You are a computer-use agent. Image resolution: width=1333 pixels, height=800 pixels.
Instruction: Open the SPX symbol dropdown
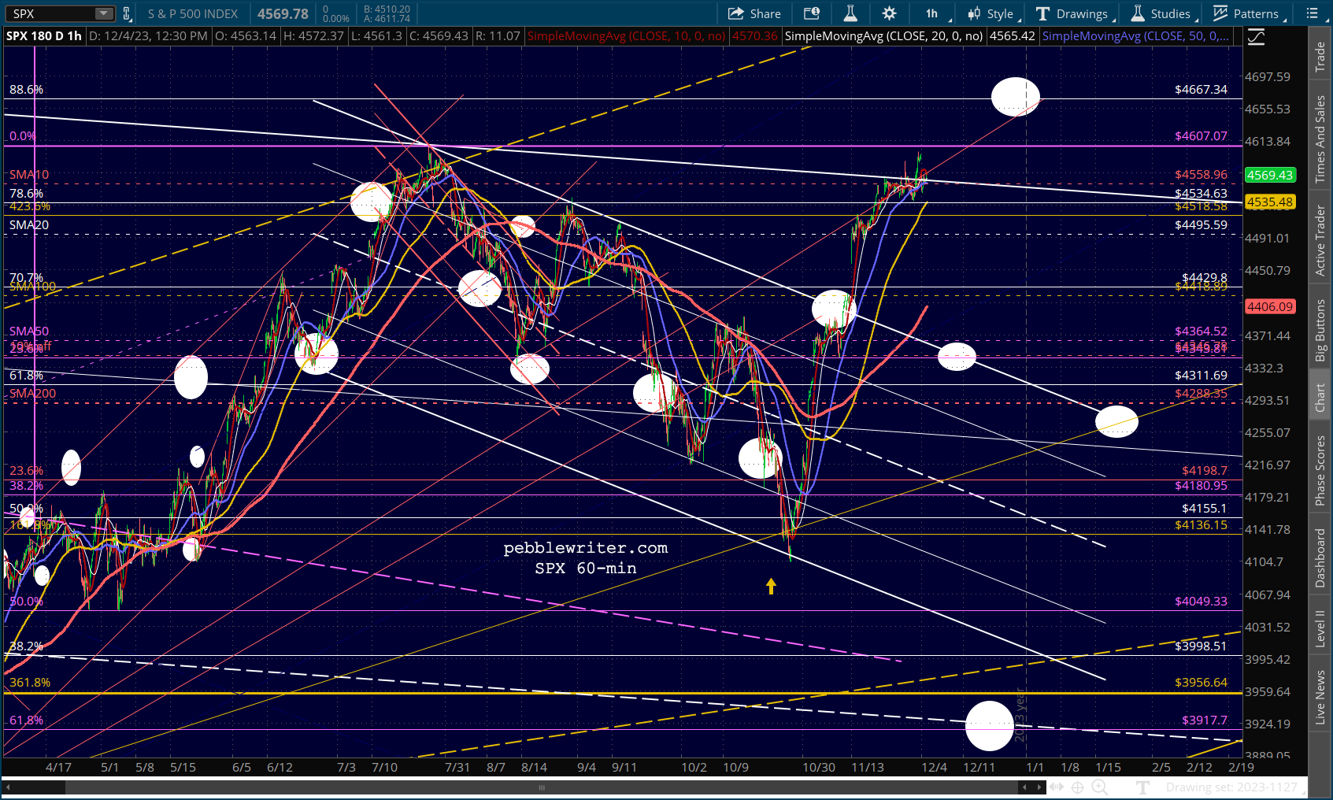[104, 13]
